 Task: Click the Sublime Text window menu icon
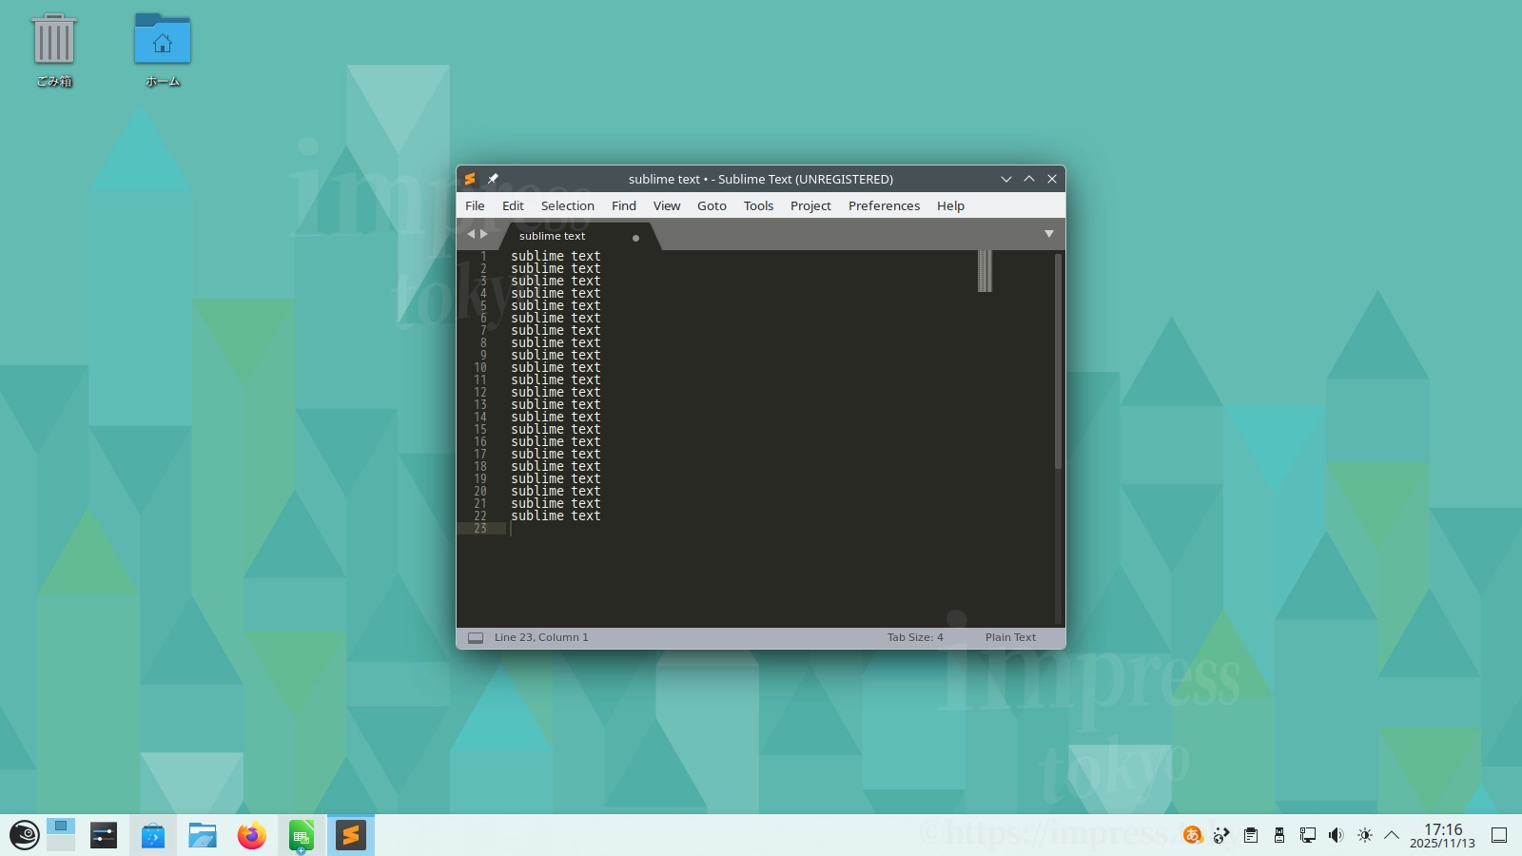point(470,179)
